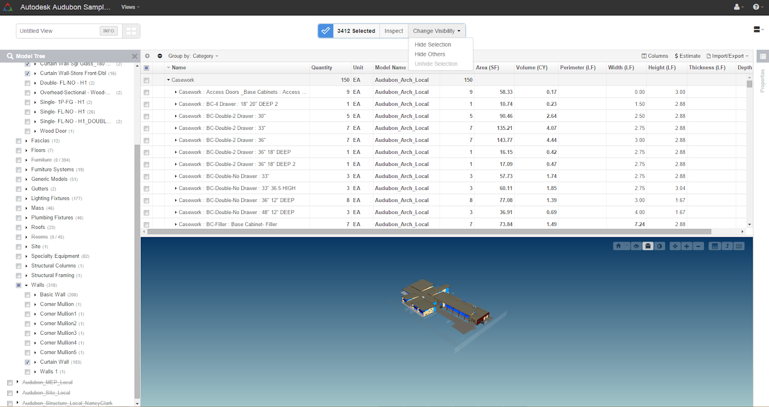Choose Hide Selection from menu
769x407 pixels.
(433, 45)
